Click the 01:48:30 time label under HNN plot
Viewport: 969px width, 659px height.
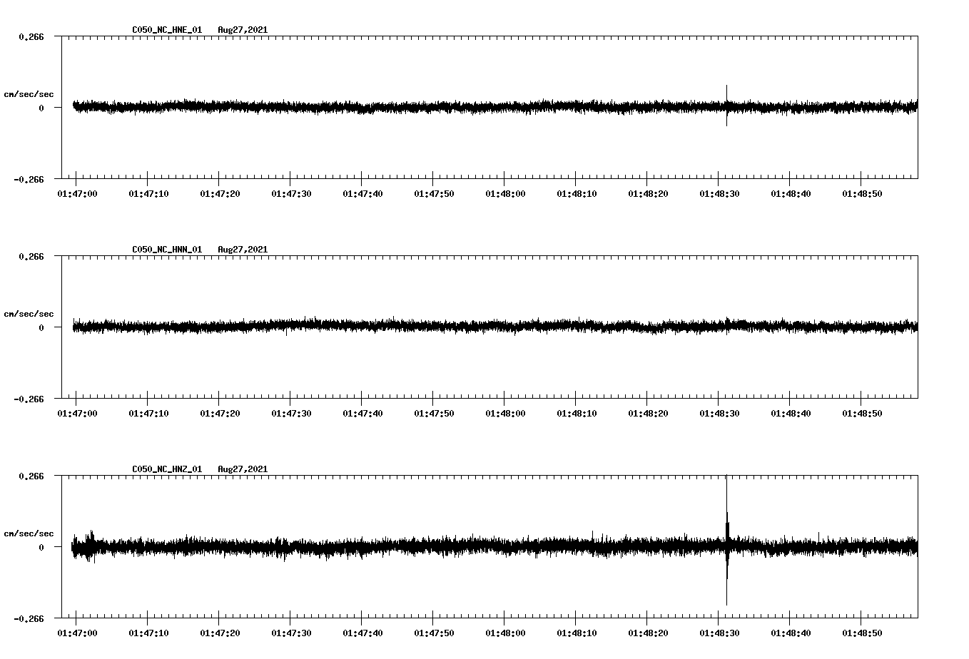point(719,413)
